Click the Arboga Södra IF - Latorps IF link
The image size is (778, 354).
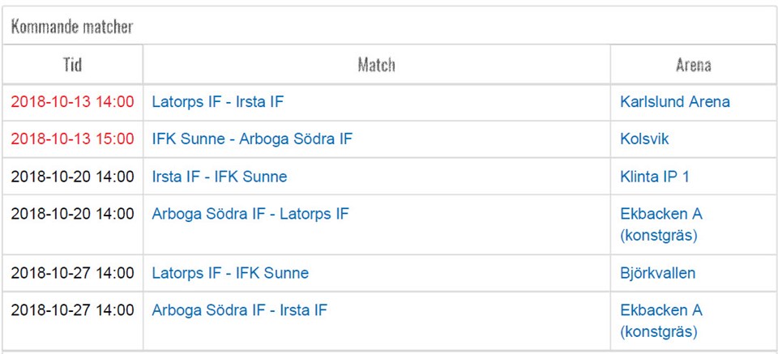point(250,214)
